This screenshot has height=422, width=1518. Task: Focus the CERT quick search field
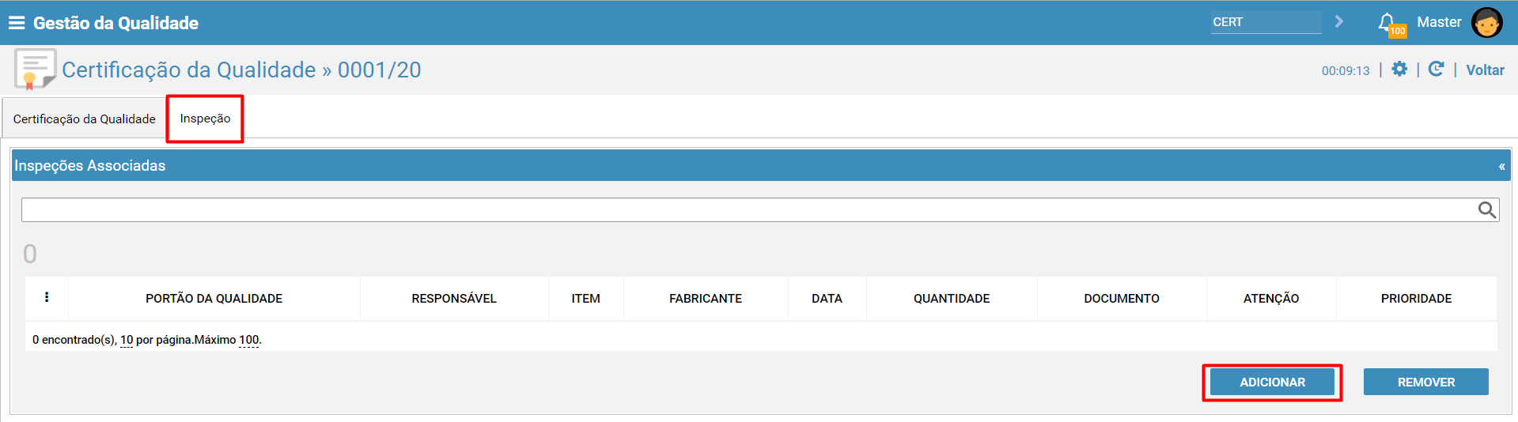(x=1266, y=22)
